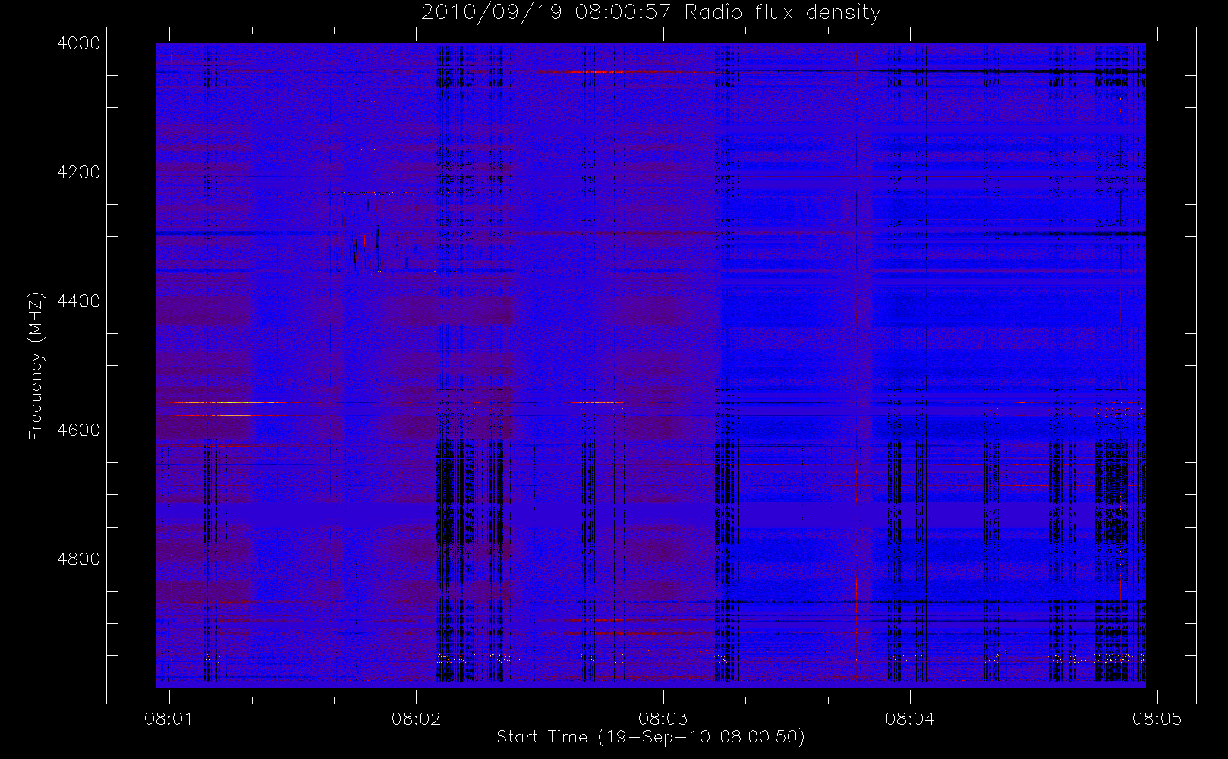
Task: Select the 4200 frequency tick label
Action: coord(79,172)
